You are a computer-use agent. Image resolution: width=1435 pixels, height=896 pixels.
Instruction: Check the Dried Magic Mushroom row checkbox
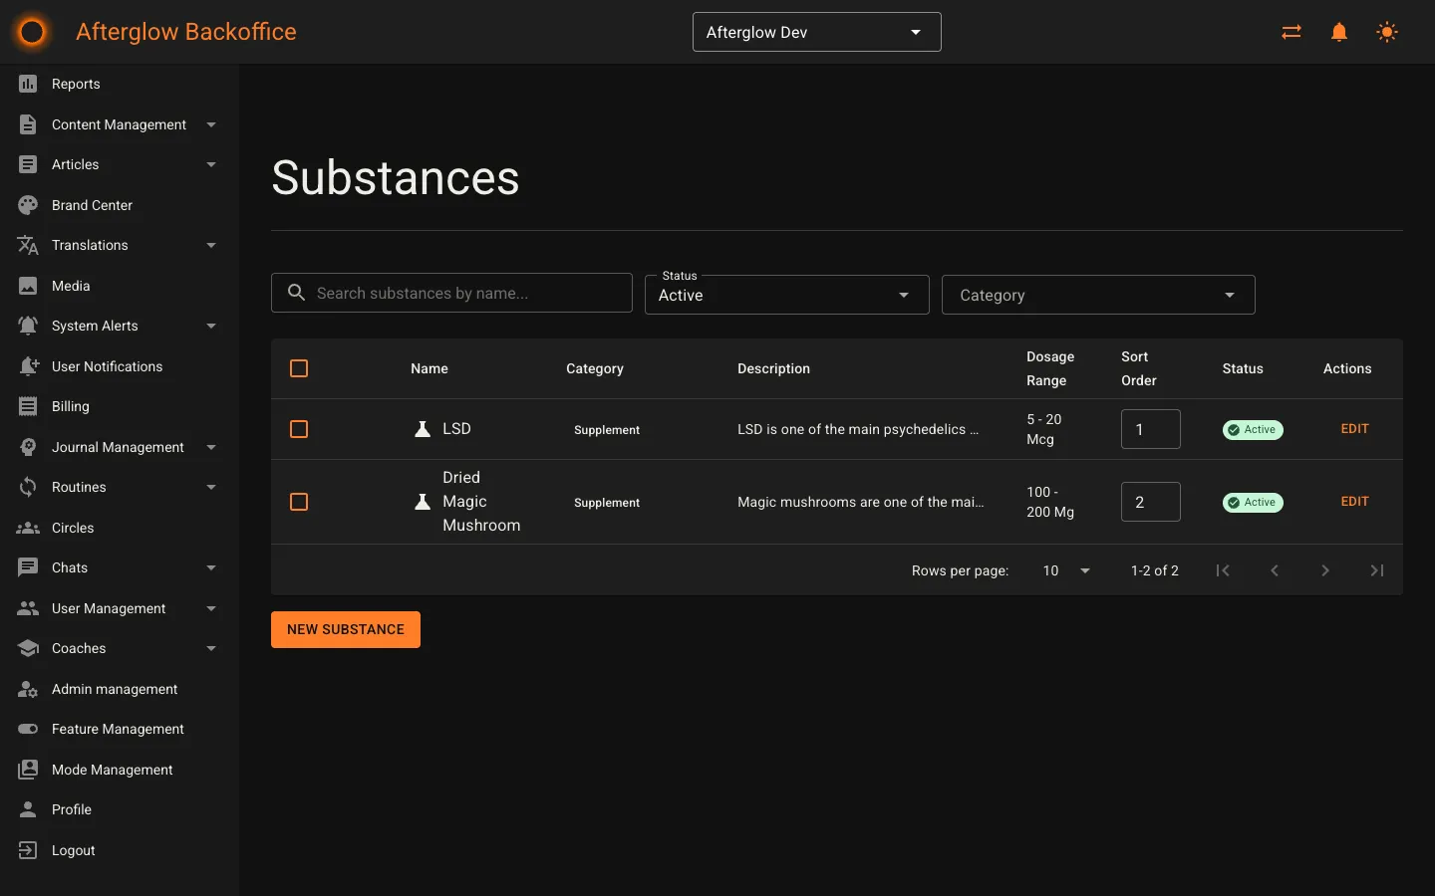299,502
